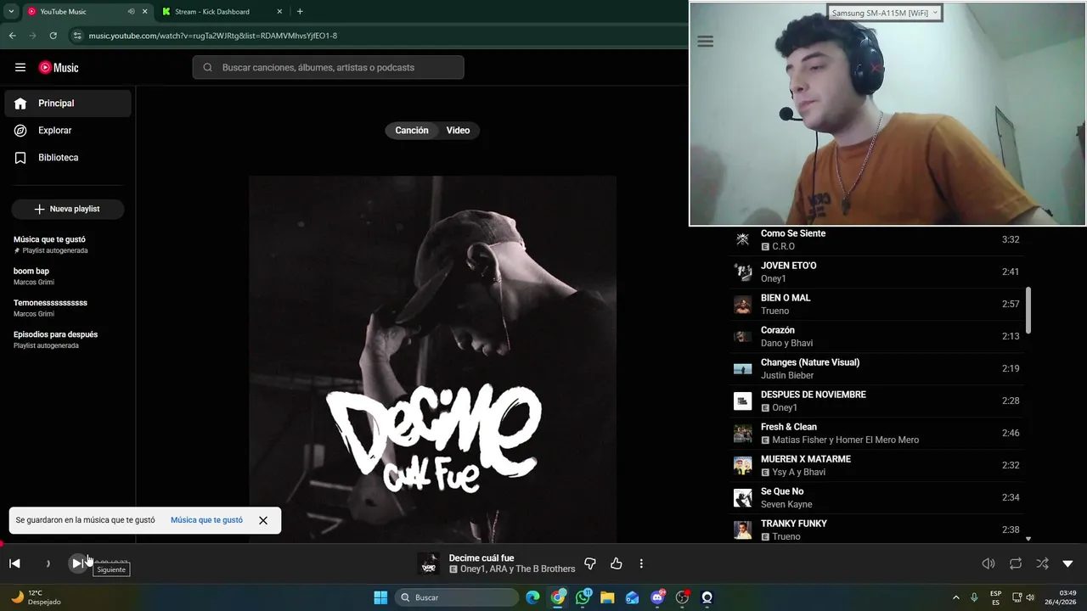Create a Nueva playlist
1087x611 pixels.
point(68,209)
